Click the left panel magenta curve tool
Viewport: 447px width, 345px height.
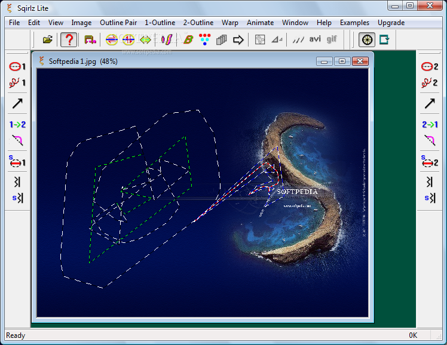(17, 140)
